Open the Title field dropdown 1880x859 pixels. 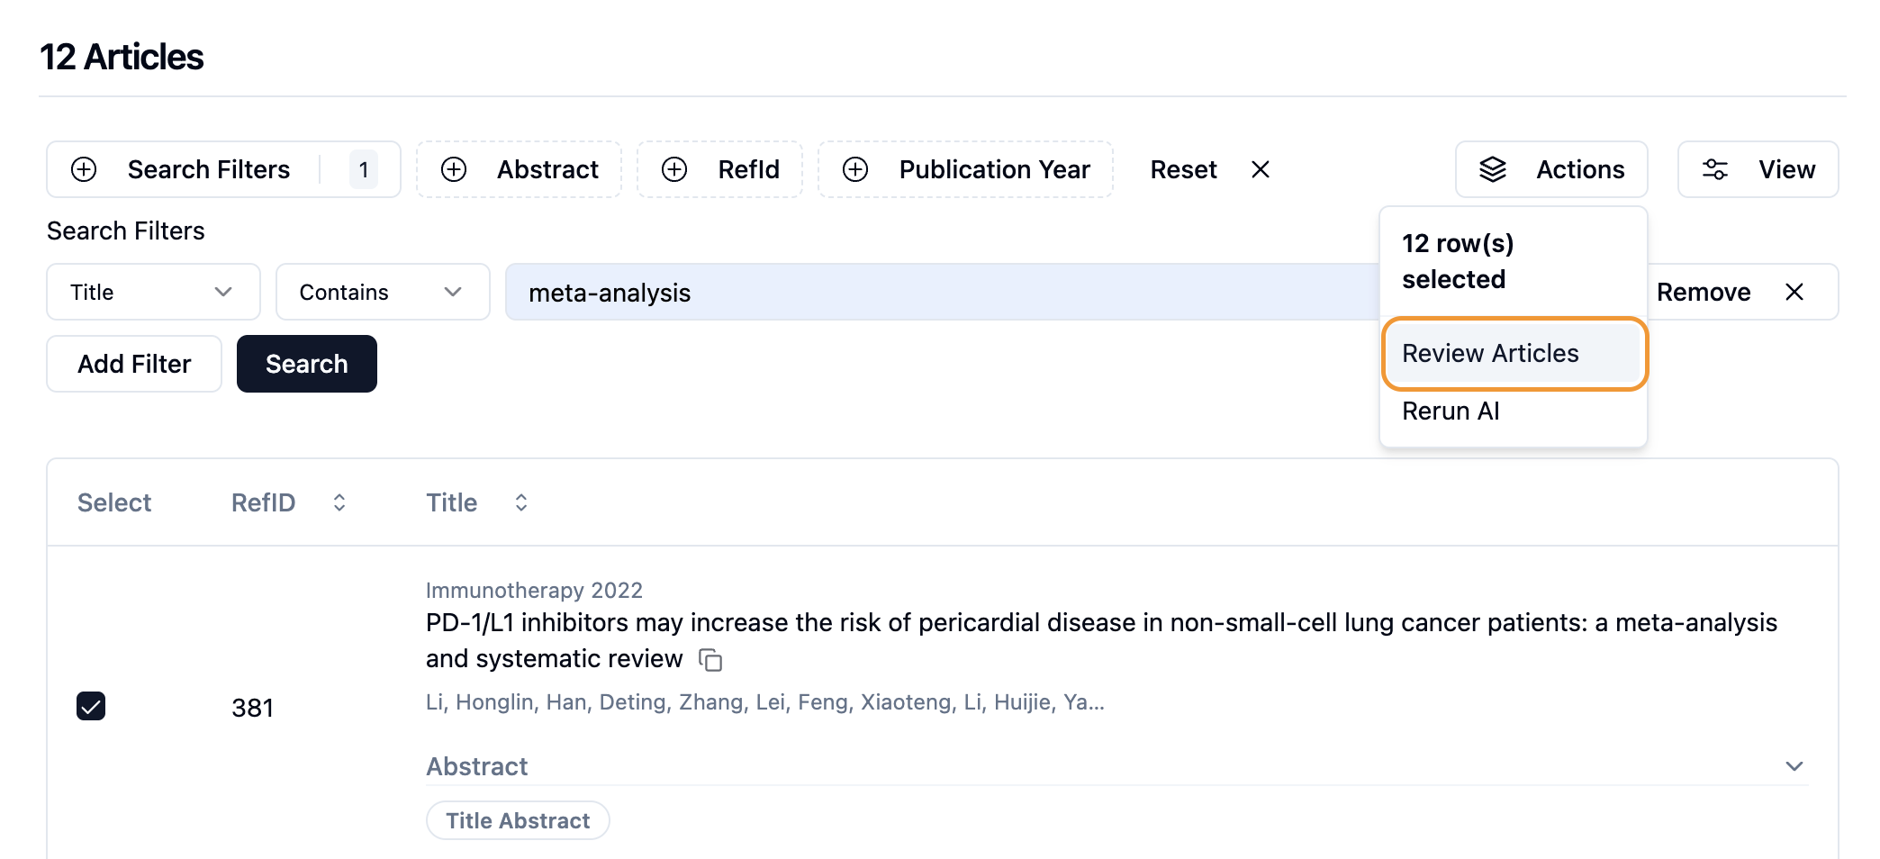click(153, 292)
